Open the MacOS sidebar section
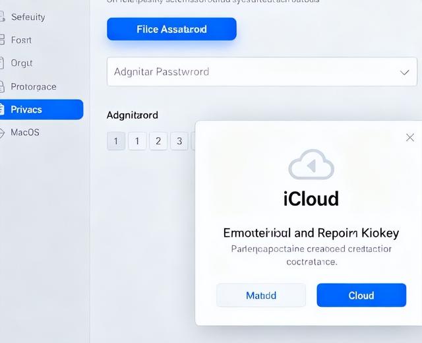422x343 pixels. [x=25, y=133]
